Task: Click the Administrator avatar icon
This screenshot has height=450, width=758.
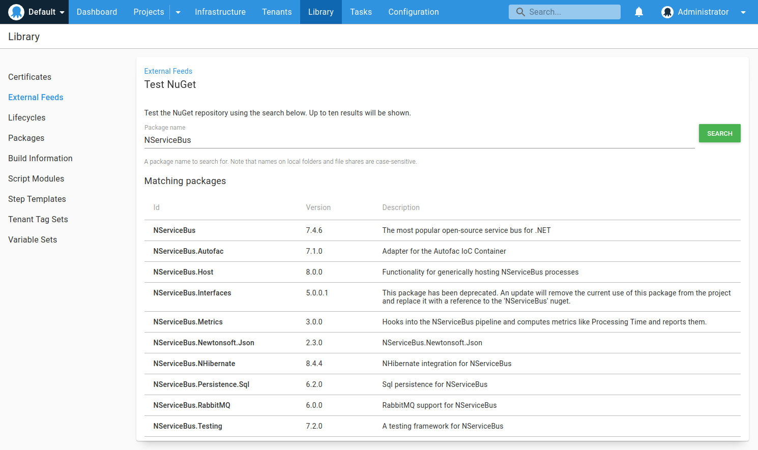Action: 667,12
